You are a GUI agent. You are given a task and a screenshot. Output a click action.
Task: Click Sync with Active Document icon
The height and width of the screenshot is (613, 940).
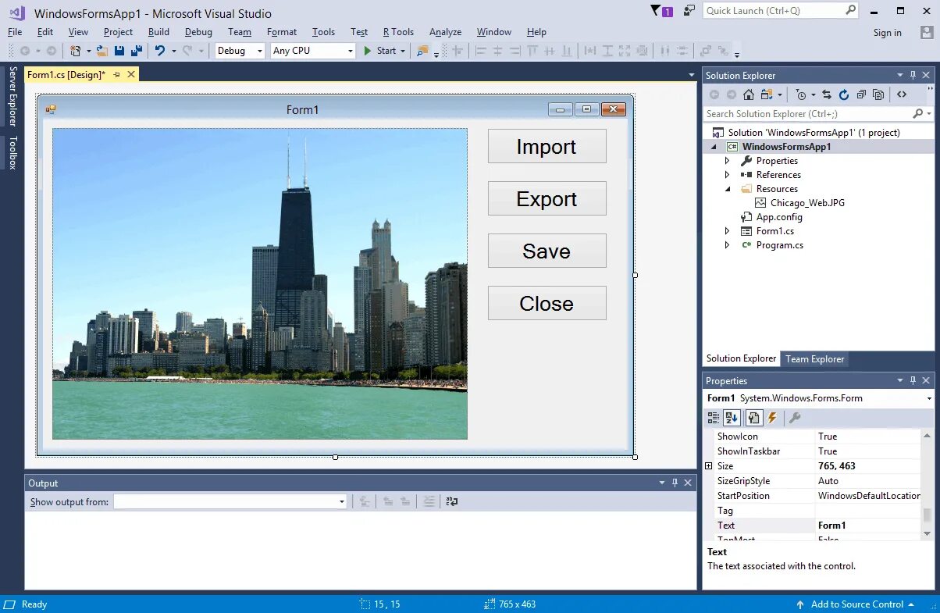(827, 94)
